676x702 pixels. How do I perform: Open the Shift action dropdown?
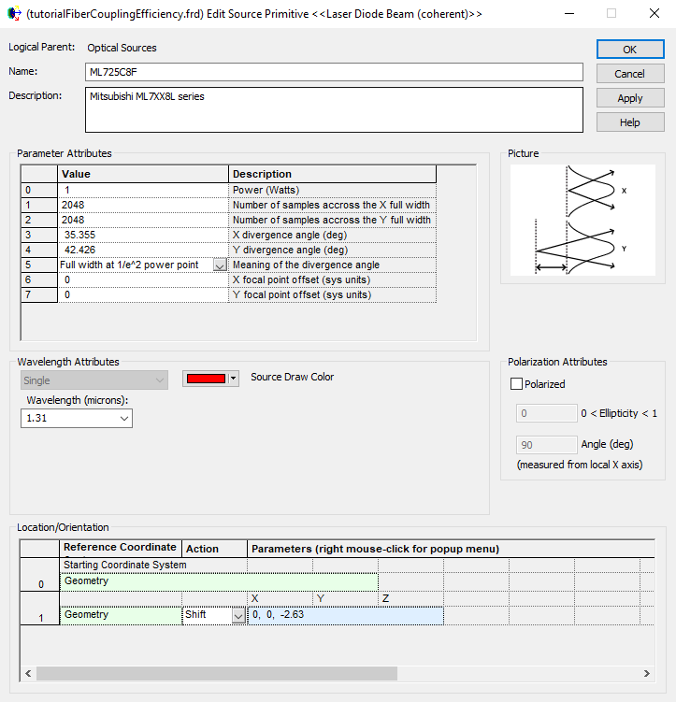click(238, 615)
